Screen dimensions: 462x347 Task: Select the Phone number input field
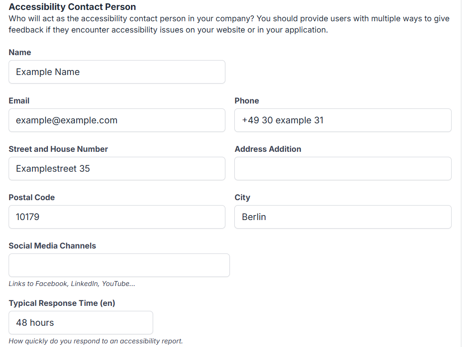point(342,120)
